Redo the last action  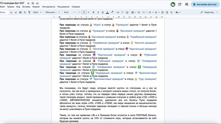(x=16, y=12)
